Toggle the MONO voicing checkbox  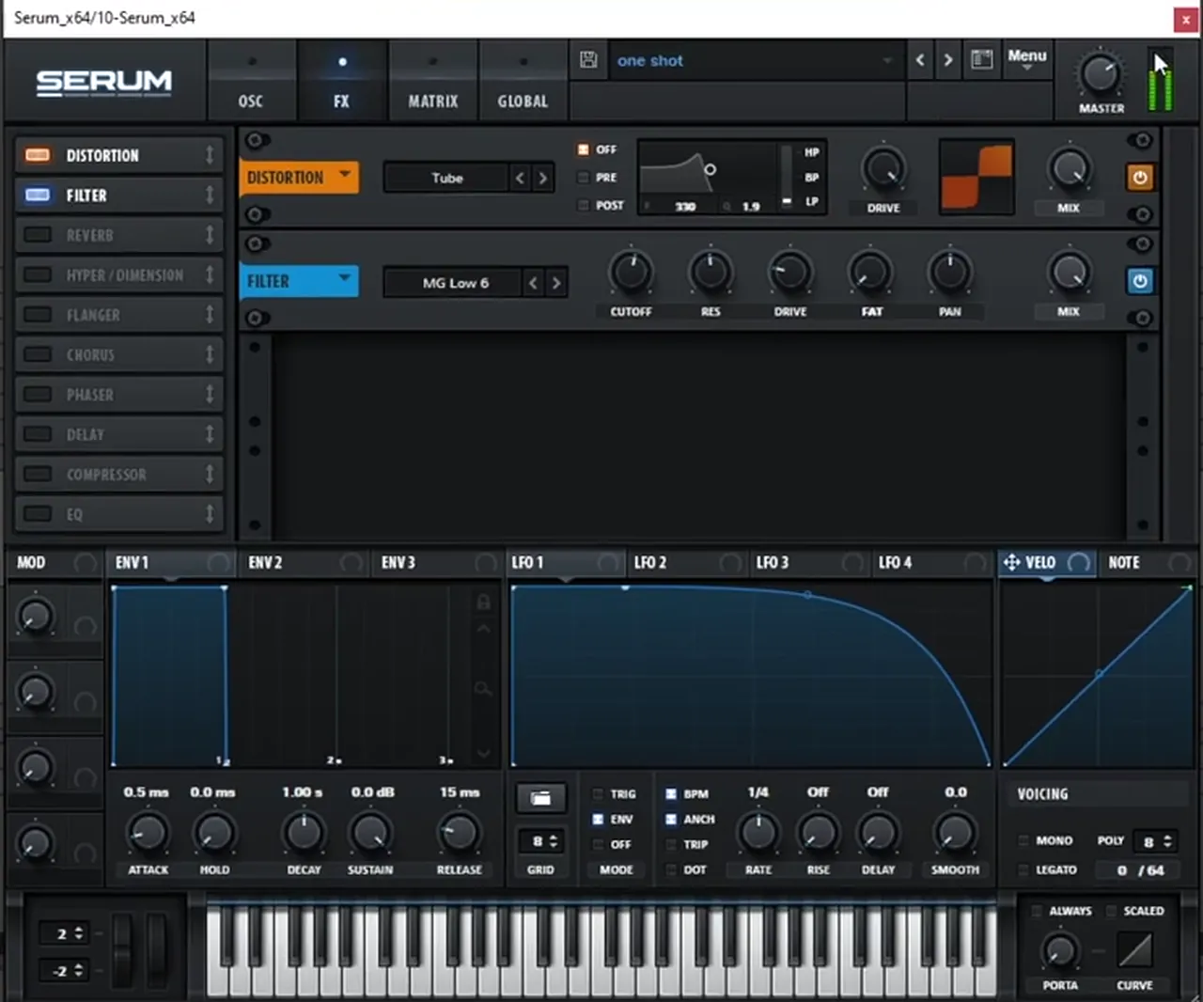(1023, 840)
